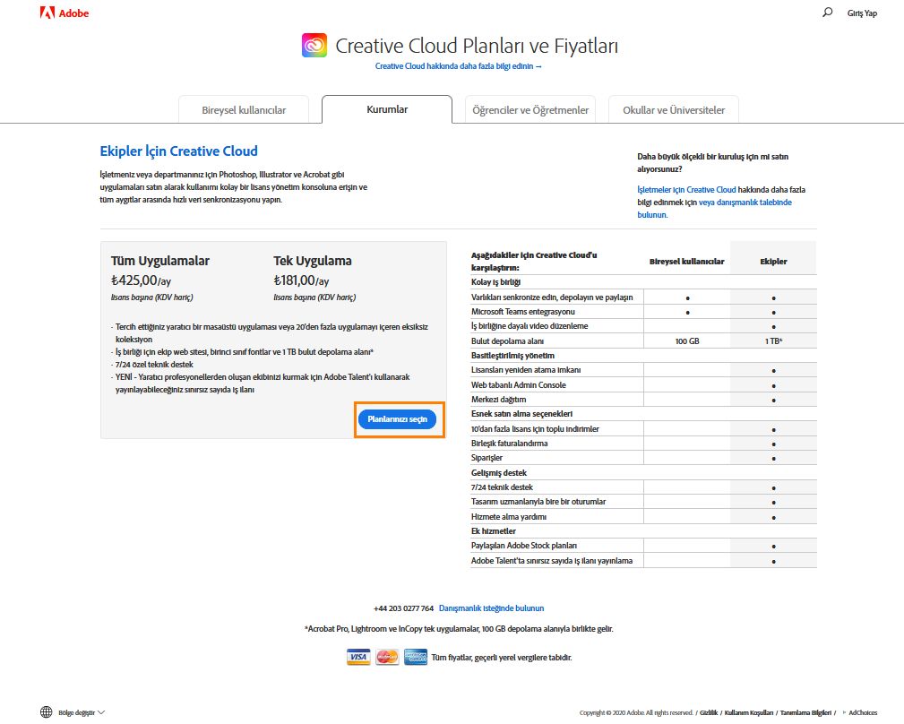Open Okullar ve Üniversiteler tab
Image resolution: width=904 pixels, height=724 pixels.
pyautogui.click(x=674, y=109)
